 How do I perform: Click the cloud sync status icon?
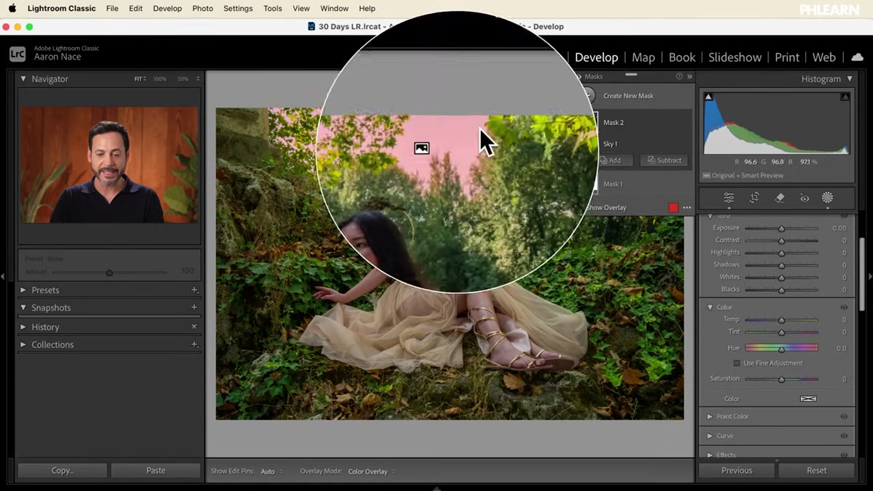tap(857, 57)
